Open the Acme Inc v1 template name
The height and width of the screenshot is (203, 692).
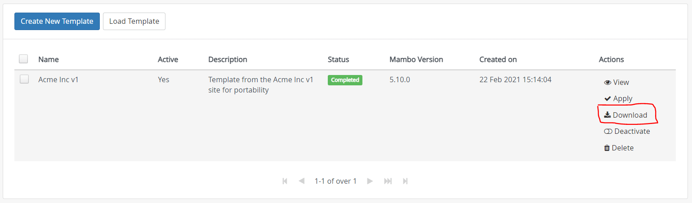point(58,79)
